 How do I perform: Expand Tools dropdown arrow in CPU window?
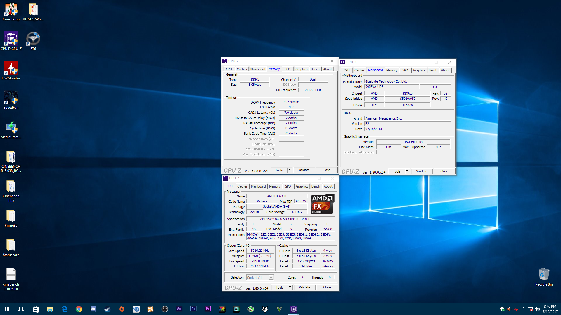(x=290, y=287)
